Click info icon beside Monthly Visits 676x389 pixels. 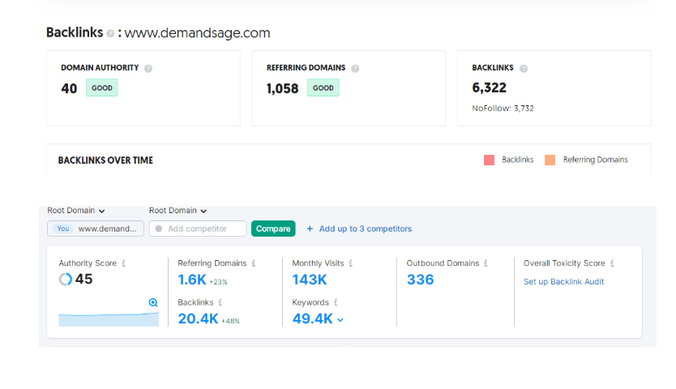(351, 263)
